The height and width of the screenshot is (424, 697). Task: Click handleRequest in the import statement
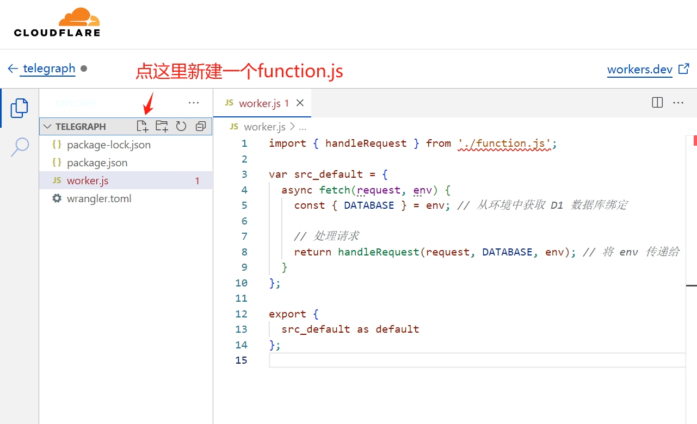(x=366, y=144)
